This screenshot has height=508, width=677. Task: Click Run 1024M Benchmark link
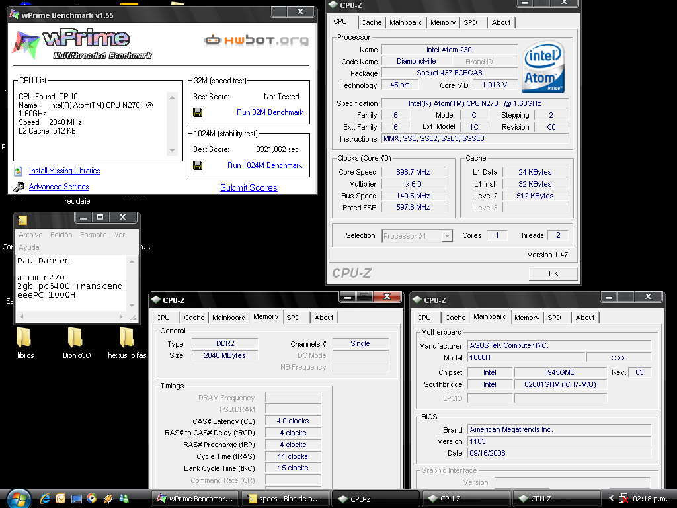tap(264, 165)
